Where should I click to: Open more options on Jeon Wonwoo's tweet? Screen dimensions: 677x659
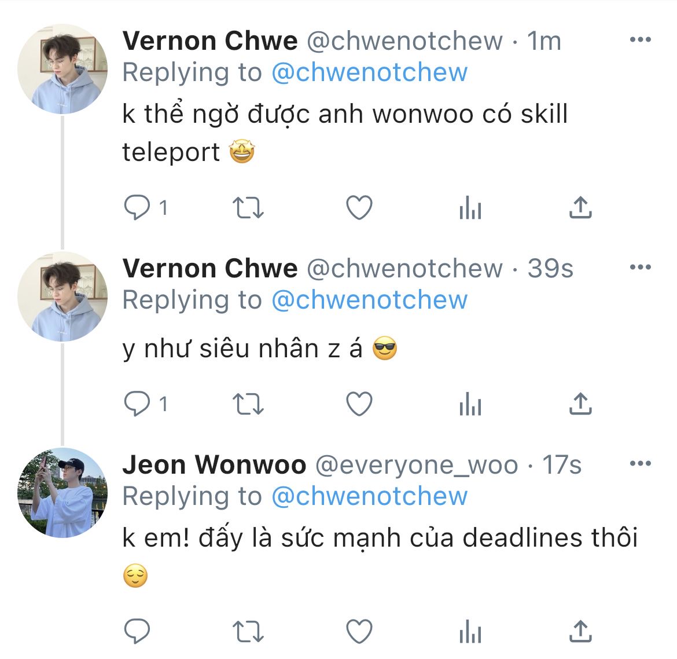(641, 464)
